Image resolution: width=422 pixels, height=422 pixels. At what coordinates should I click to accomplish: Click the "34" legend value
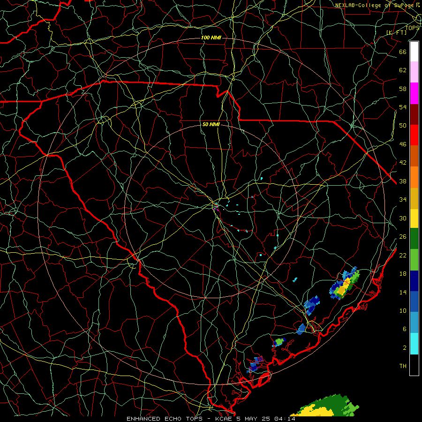[x=403, y=200]
